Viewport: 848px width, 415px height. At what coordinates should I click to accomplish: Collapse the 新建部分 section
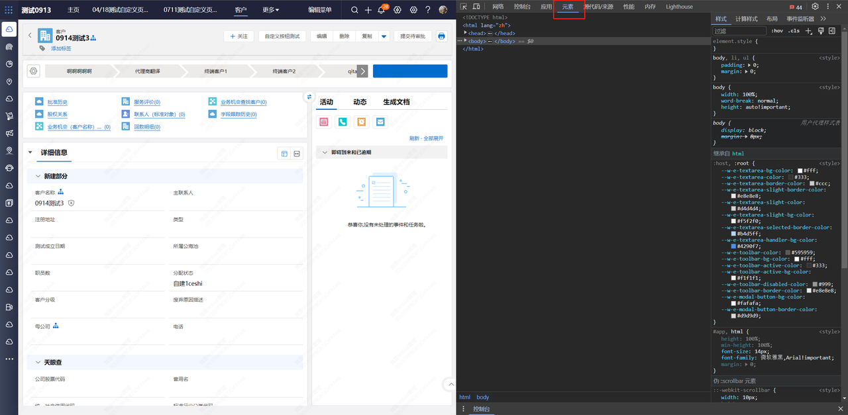38,176
